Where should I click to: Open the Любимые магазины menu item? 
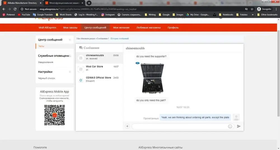tap(148, 28)
